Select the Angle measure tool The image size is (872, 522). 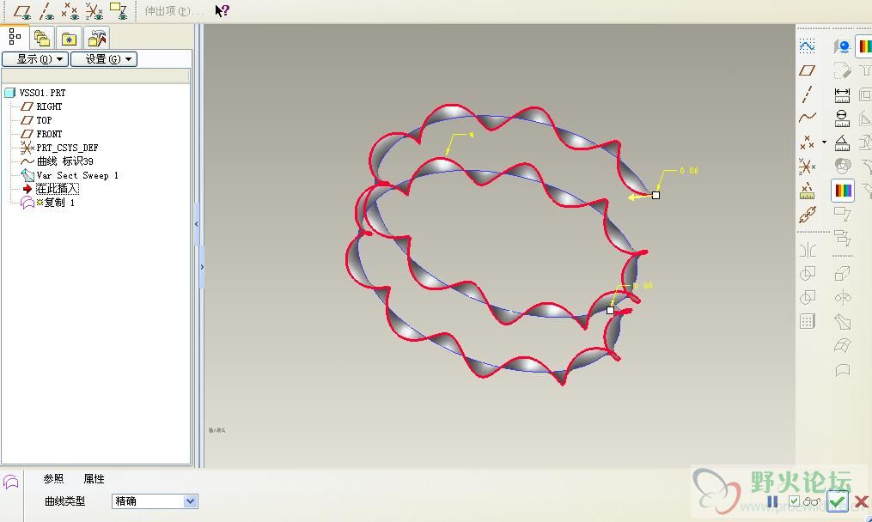pyautogui.click(x=843, y=143)
